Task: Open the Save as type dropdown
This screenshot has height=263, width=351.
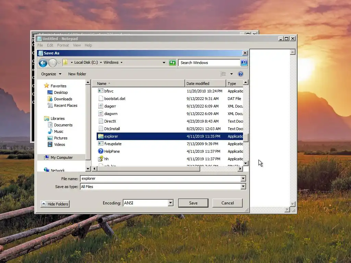Action: point(243,187)
